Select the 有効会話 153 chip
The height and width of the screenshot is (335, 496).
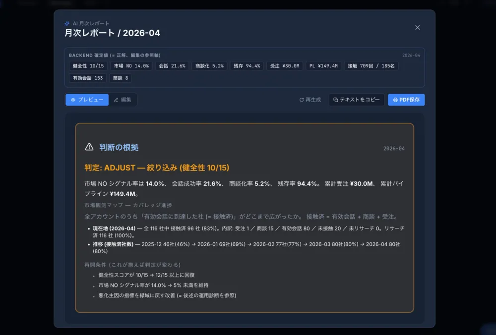(x=88, y=78)
